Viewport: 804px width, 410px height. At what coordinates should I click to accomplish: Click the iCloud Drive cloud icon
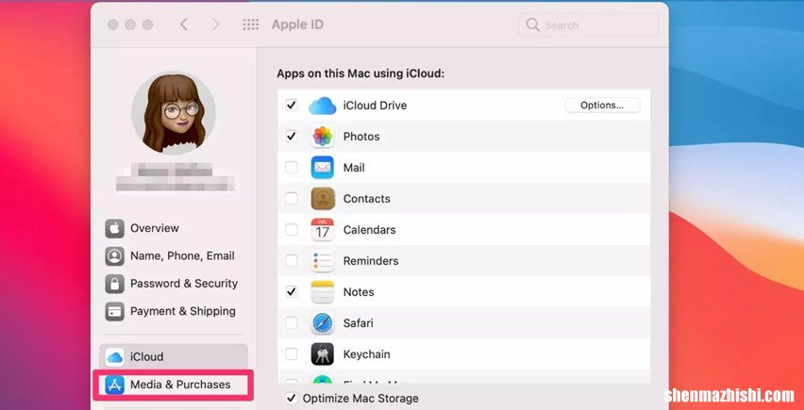(x=323, y=106)
